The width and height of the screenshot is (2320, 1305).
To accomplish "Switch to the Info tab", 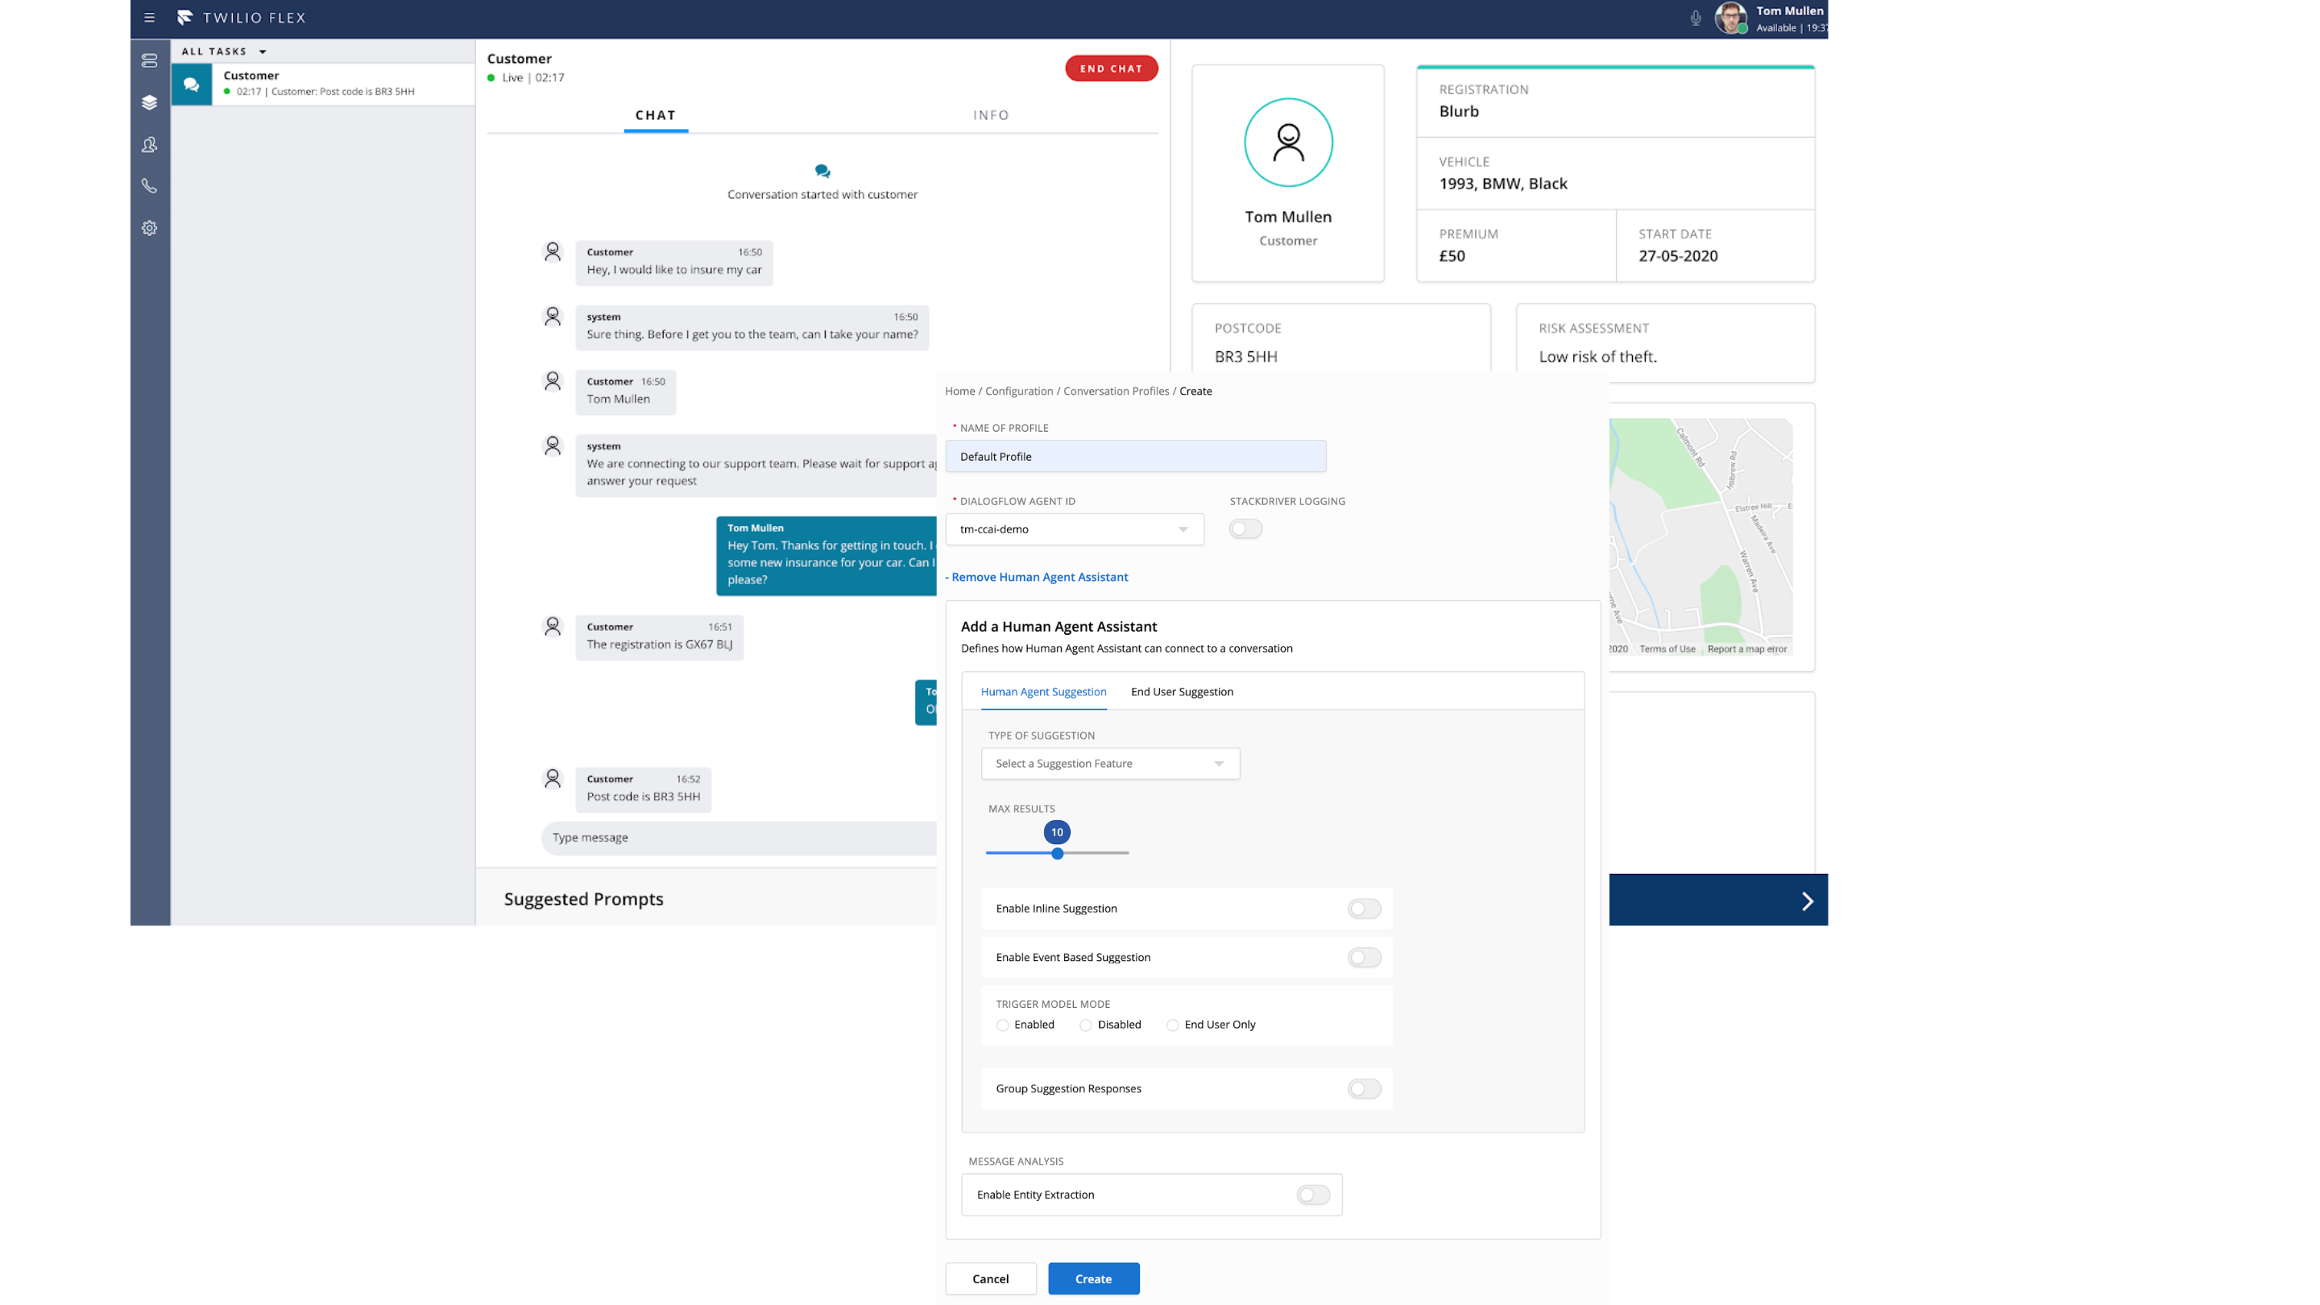I will [x=991, y=115].
